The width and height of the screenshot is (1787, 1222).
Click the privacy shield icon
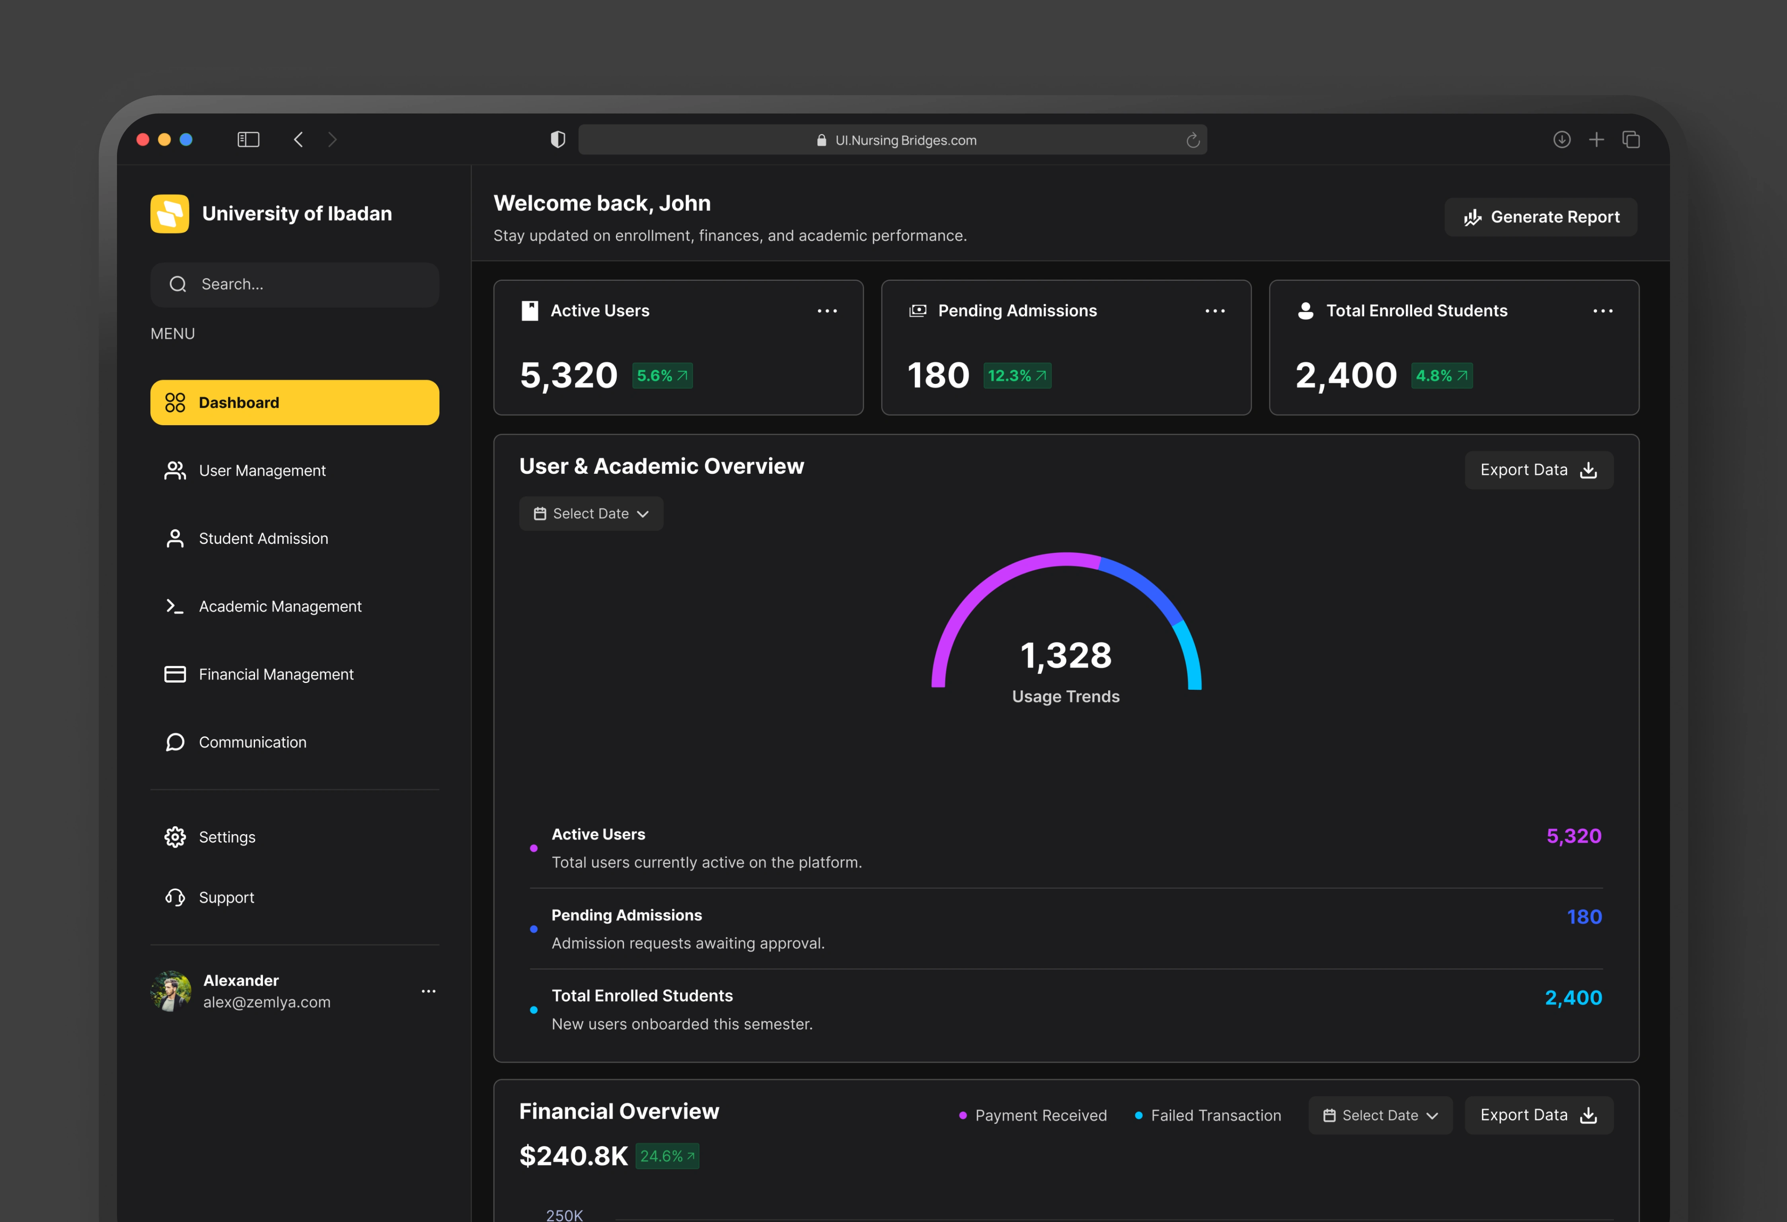pyautogui.click(x=558, y=139)
